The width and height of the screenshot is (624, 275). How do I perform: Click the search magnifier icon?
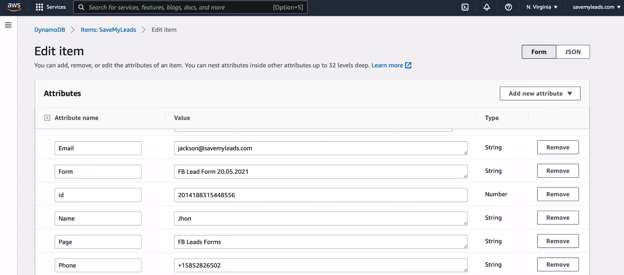coord(81,7)
